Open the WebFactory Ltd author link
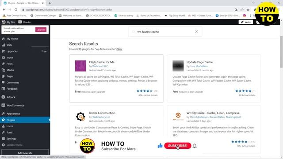This screenshot has height=159, width=283. click(101, 117)
